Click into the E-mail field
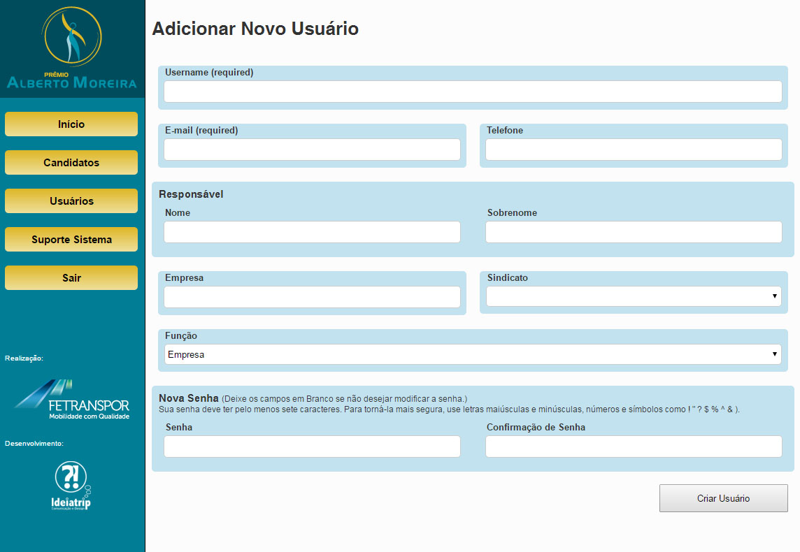Screen dimensions: 800x552 click(312, 150)
